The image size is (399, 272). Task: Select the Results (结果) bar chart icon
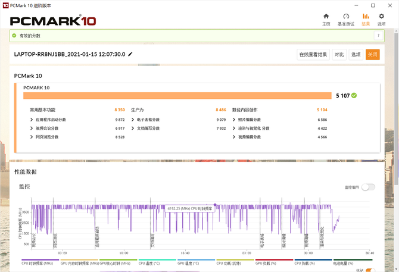[x=366, y=16]
